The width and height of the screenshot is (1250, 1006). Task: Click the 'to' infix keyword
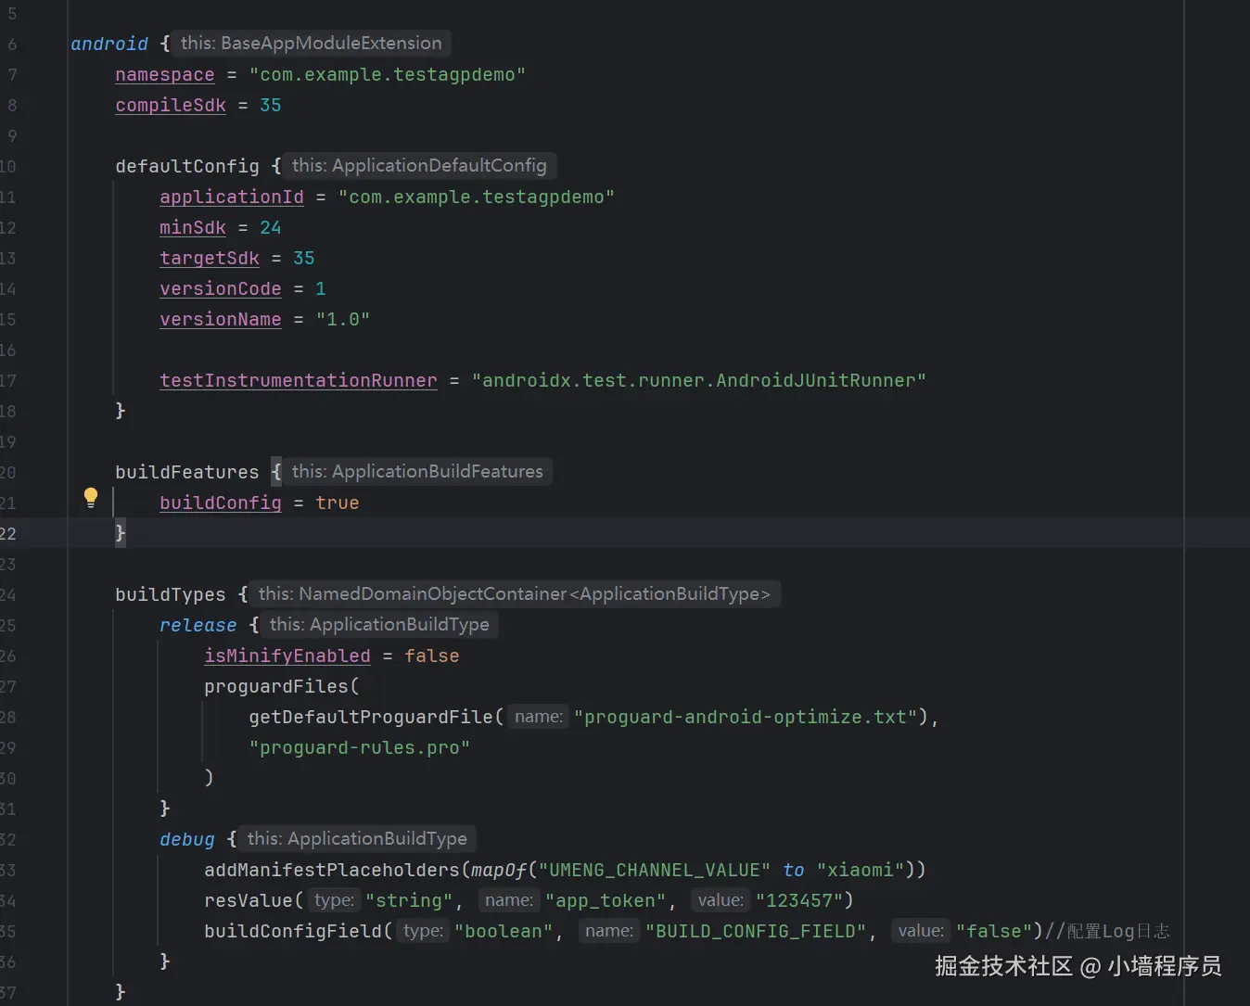(794, 870)
